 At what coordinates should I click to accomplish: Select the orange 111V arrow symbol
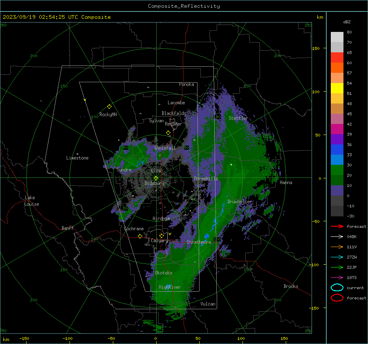click(337, 247)
